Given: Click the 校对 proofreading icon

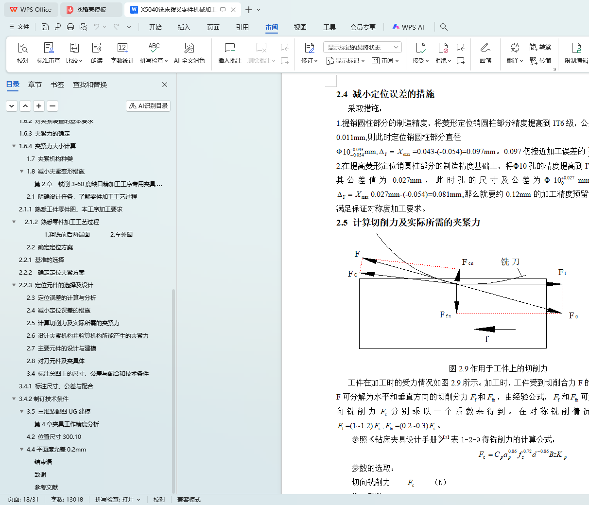Looking at the screenshot, I should (x=23, y=48).
